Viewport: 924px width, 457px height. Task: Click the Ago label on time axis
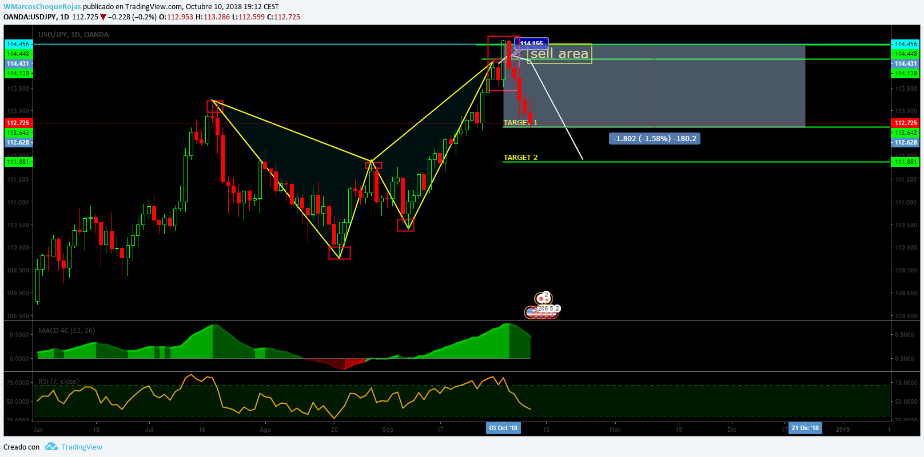265,430
